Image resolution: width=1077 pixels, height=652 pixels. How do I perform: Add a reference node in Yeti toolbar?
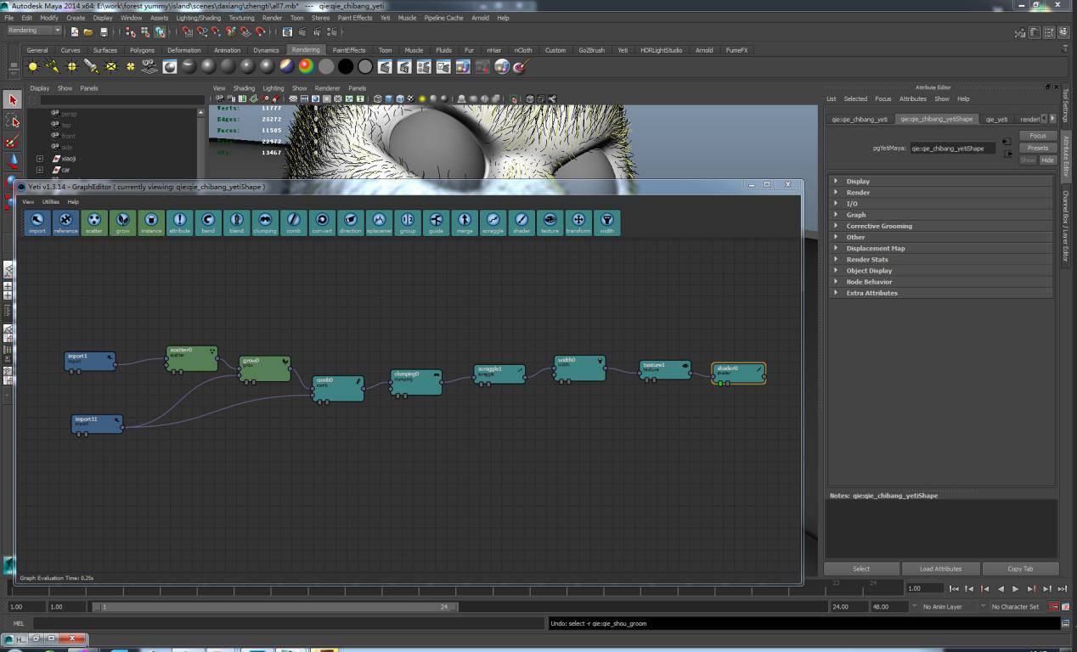[65, 222]
